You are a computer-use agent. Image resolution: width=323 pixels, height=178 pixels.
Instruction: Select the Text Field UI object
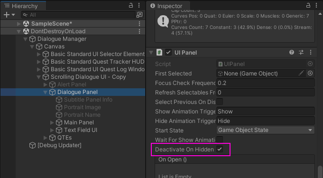pyautogui.click(x=81, y=130)
